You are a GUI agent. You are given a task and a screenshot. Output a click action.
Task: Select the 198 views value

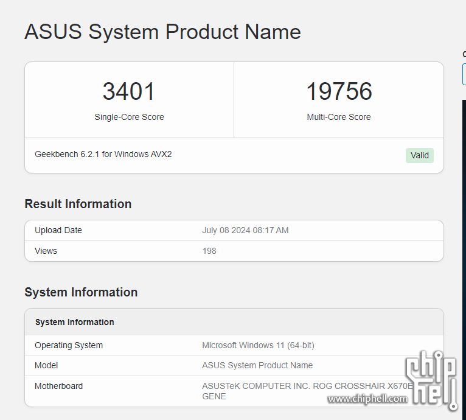click(209, 251)
